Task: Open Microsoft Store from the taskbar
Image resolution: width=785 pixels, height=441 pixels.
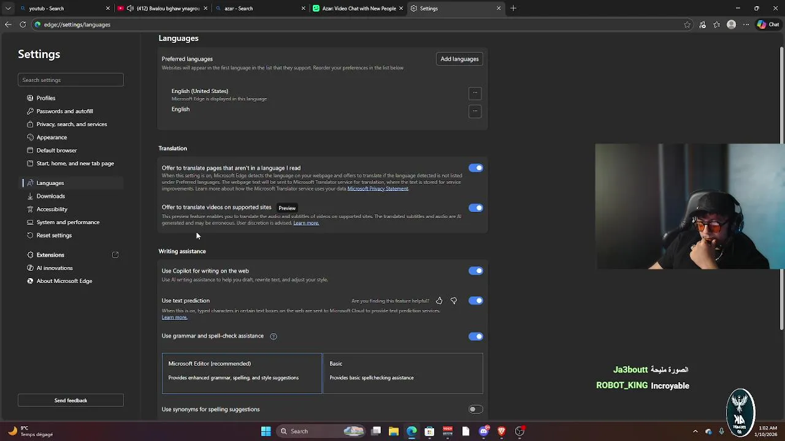Action: pyautogui.click(x=429, y=431)
